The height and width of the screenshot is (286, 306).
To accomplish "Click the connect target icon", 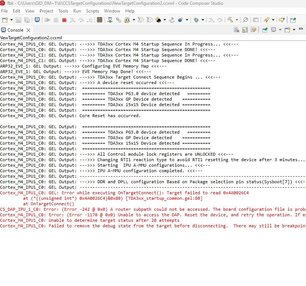I will [110, 20].
